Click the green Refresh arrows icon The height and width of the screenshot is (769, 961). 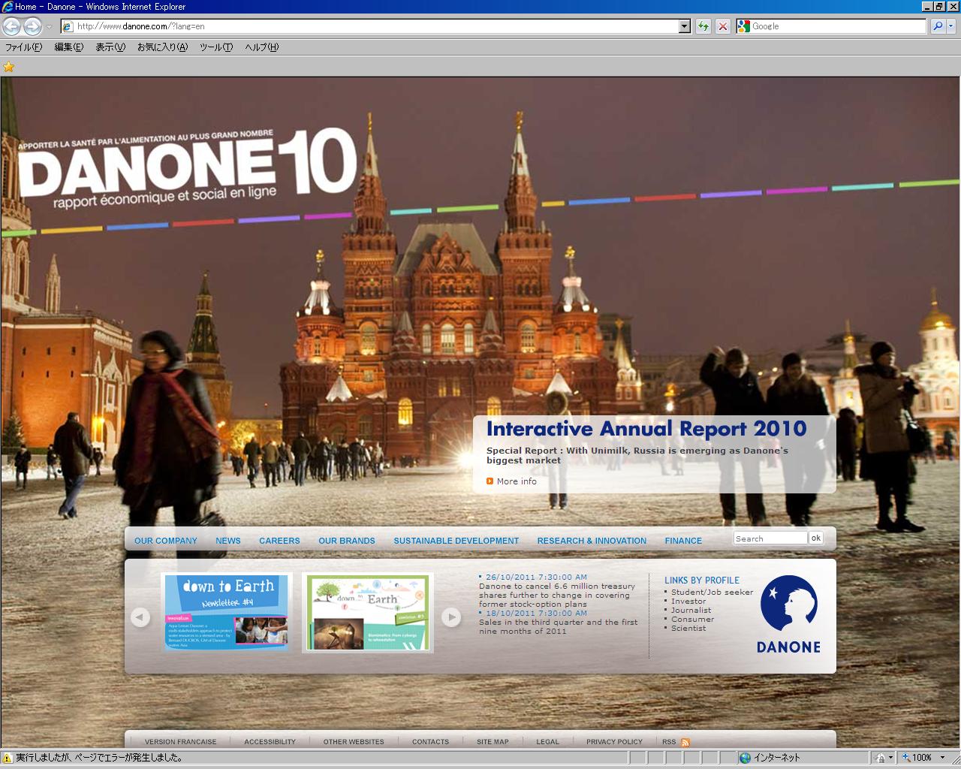coord(703,26)
